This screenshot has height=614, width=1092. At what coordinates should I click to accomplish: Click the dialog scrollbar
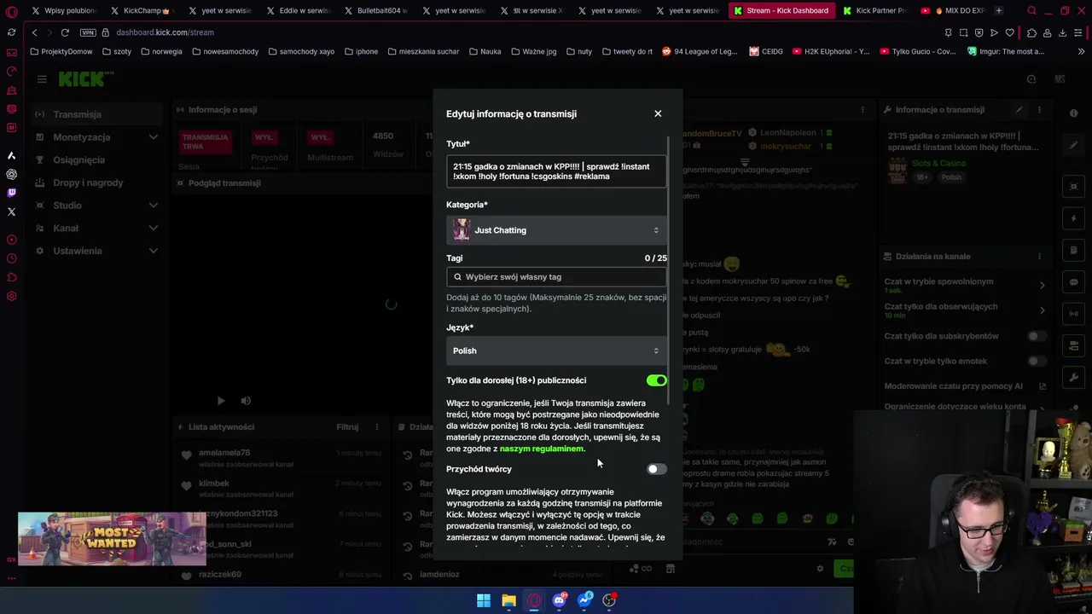point(670,271)
